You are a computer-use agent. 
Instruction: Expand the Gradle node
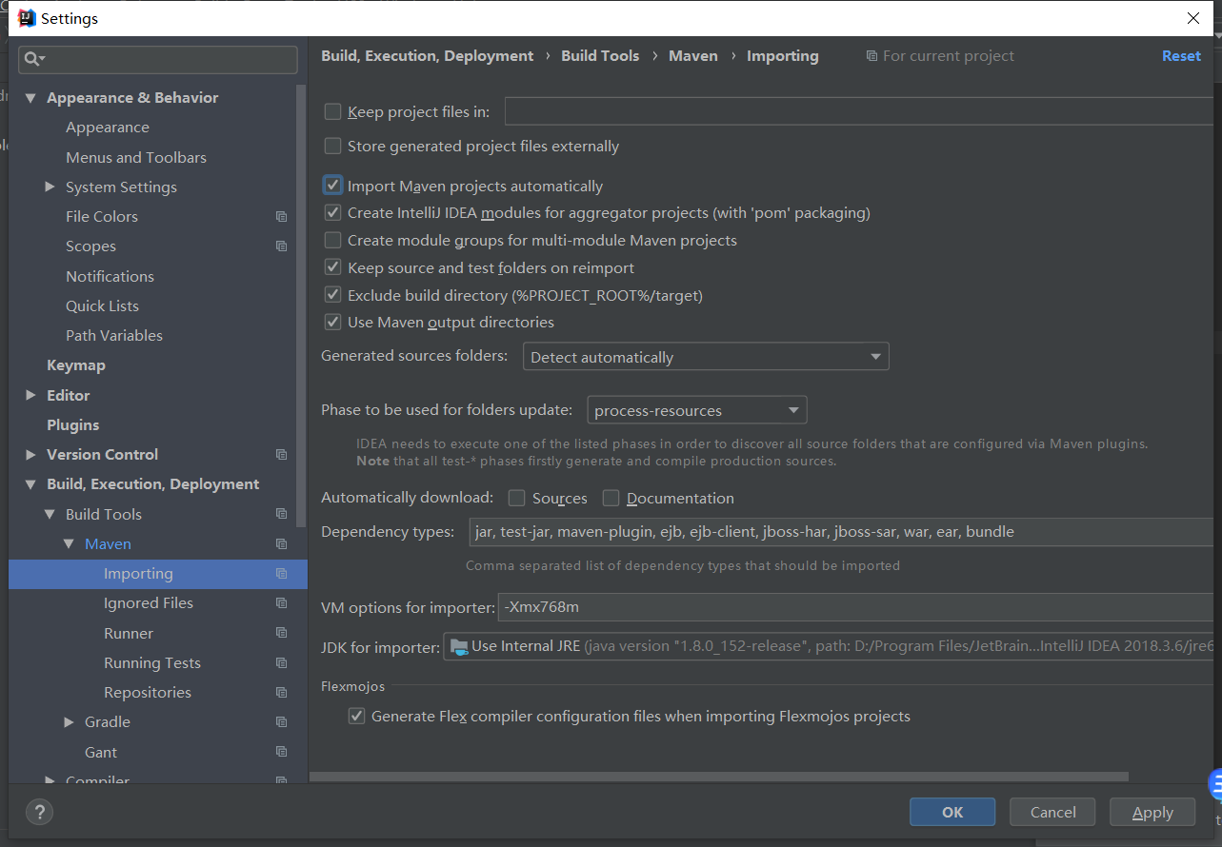click(x=69, y=722)
